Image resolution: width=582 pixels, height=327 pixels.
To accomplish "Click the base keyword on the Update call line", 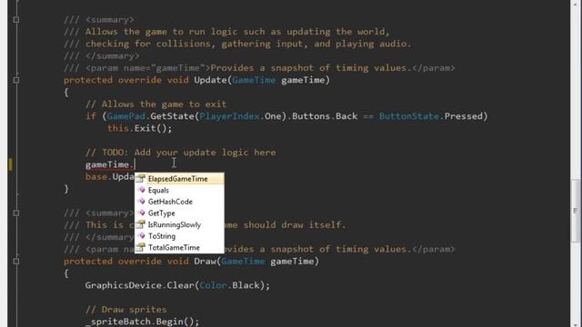I will point(96,177).
